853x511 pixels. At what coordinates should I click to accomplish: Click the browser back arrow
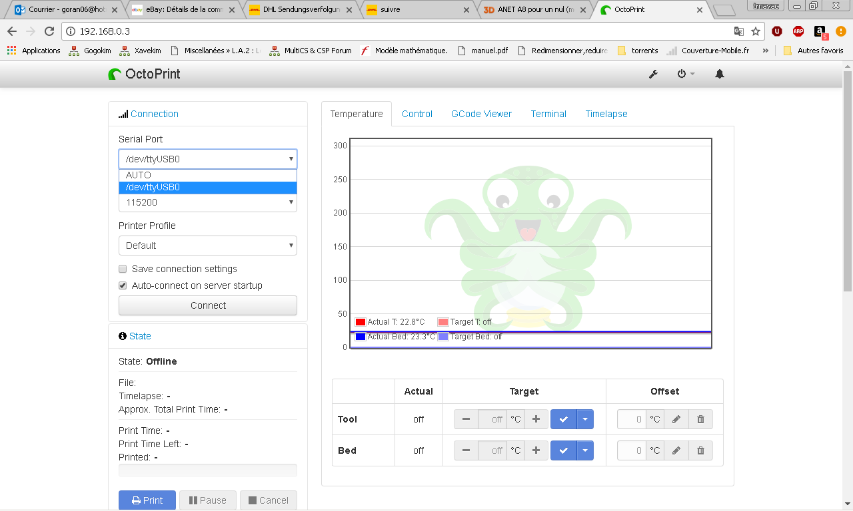click(12, 31)
